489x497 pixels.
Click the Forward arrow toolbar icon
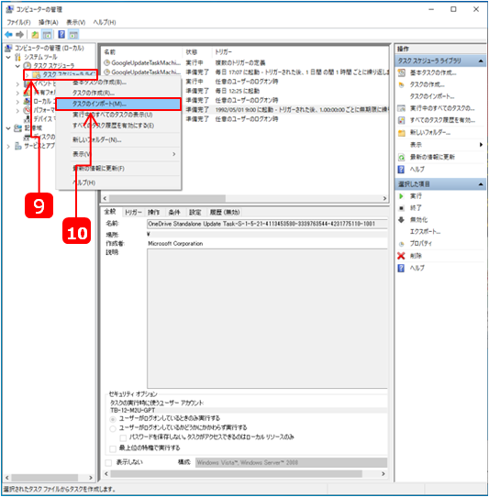pyautogui.click(x=19, y=35)
